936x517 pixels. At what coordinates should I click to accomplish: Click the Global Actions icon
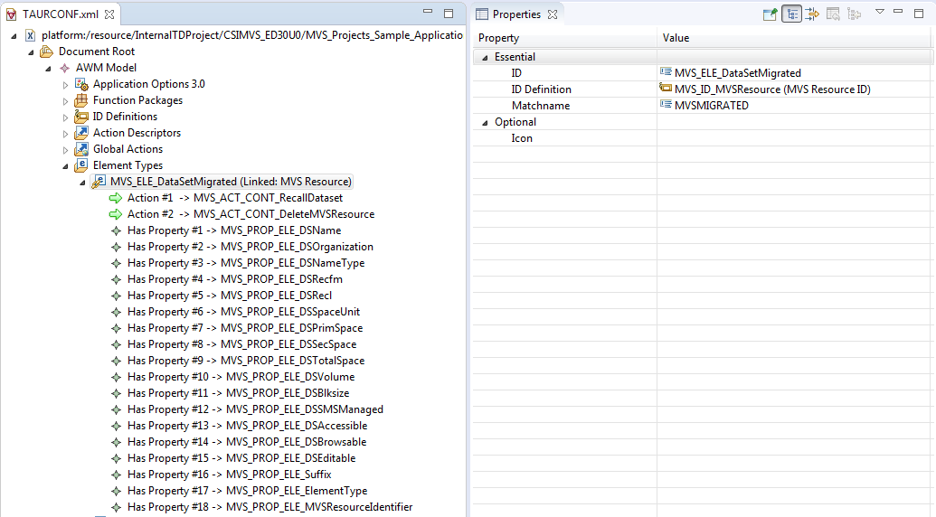80,149
